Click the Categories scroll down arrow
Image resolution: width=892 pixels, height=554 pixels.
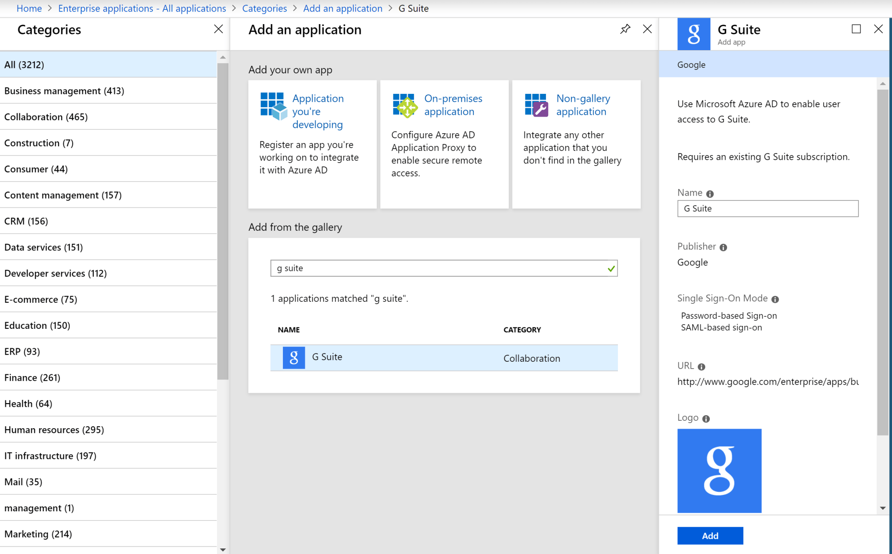223,550
